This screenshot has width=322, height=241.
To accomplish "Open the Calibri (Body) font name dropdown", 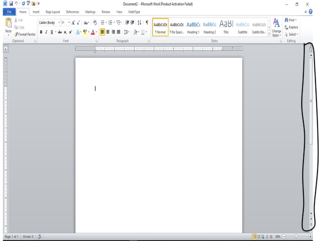I will (49, 23).
